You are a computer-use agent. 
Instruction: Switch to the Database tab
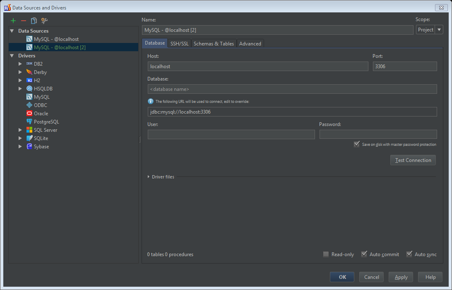click(x=155, y=43)
